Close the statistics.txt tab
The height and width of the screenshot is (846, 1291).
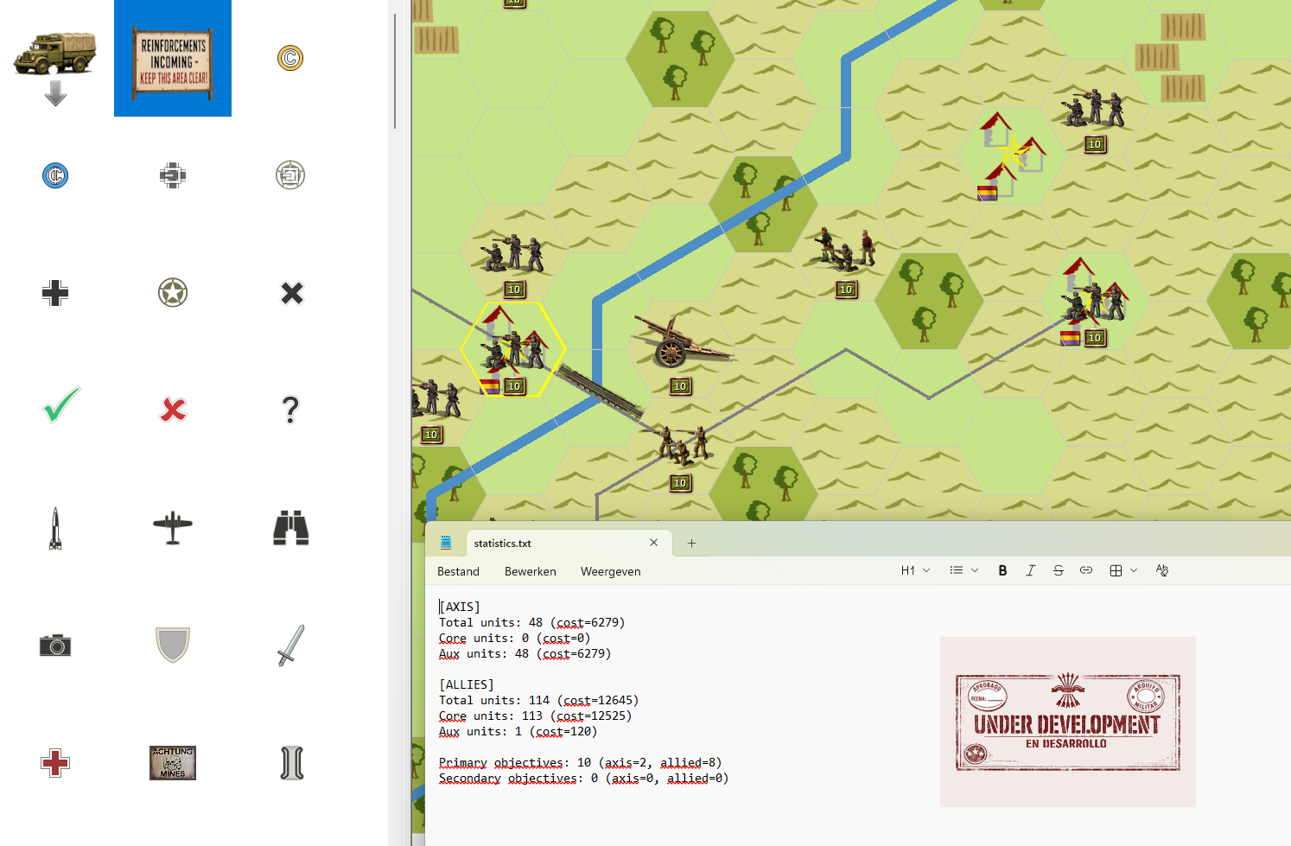(654, 543)
